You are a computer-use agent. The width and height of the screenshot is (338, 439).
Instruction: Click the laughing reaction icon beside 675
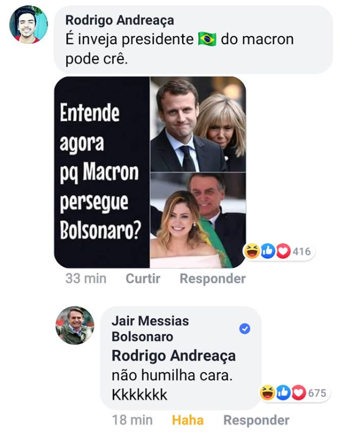[268, 393]
